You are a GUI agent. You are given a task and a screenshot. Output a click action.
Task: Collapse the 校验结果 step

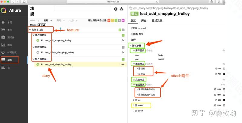pos(134,84)
